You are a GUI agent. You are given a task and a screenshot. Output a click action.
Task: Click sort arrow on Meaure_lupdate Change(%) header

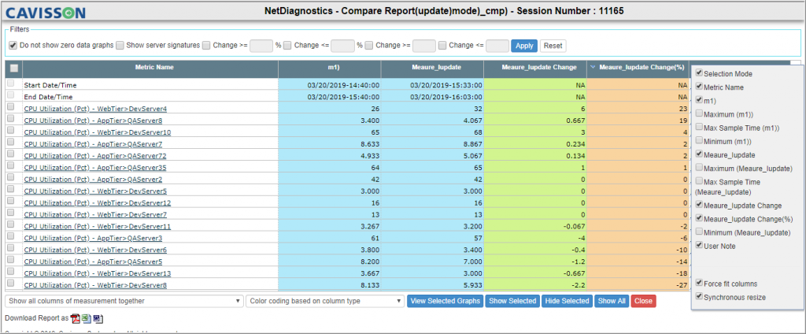[x=593, y=67]
